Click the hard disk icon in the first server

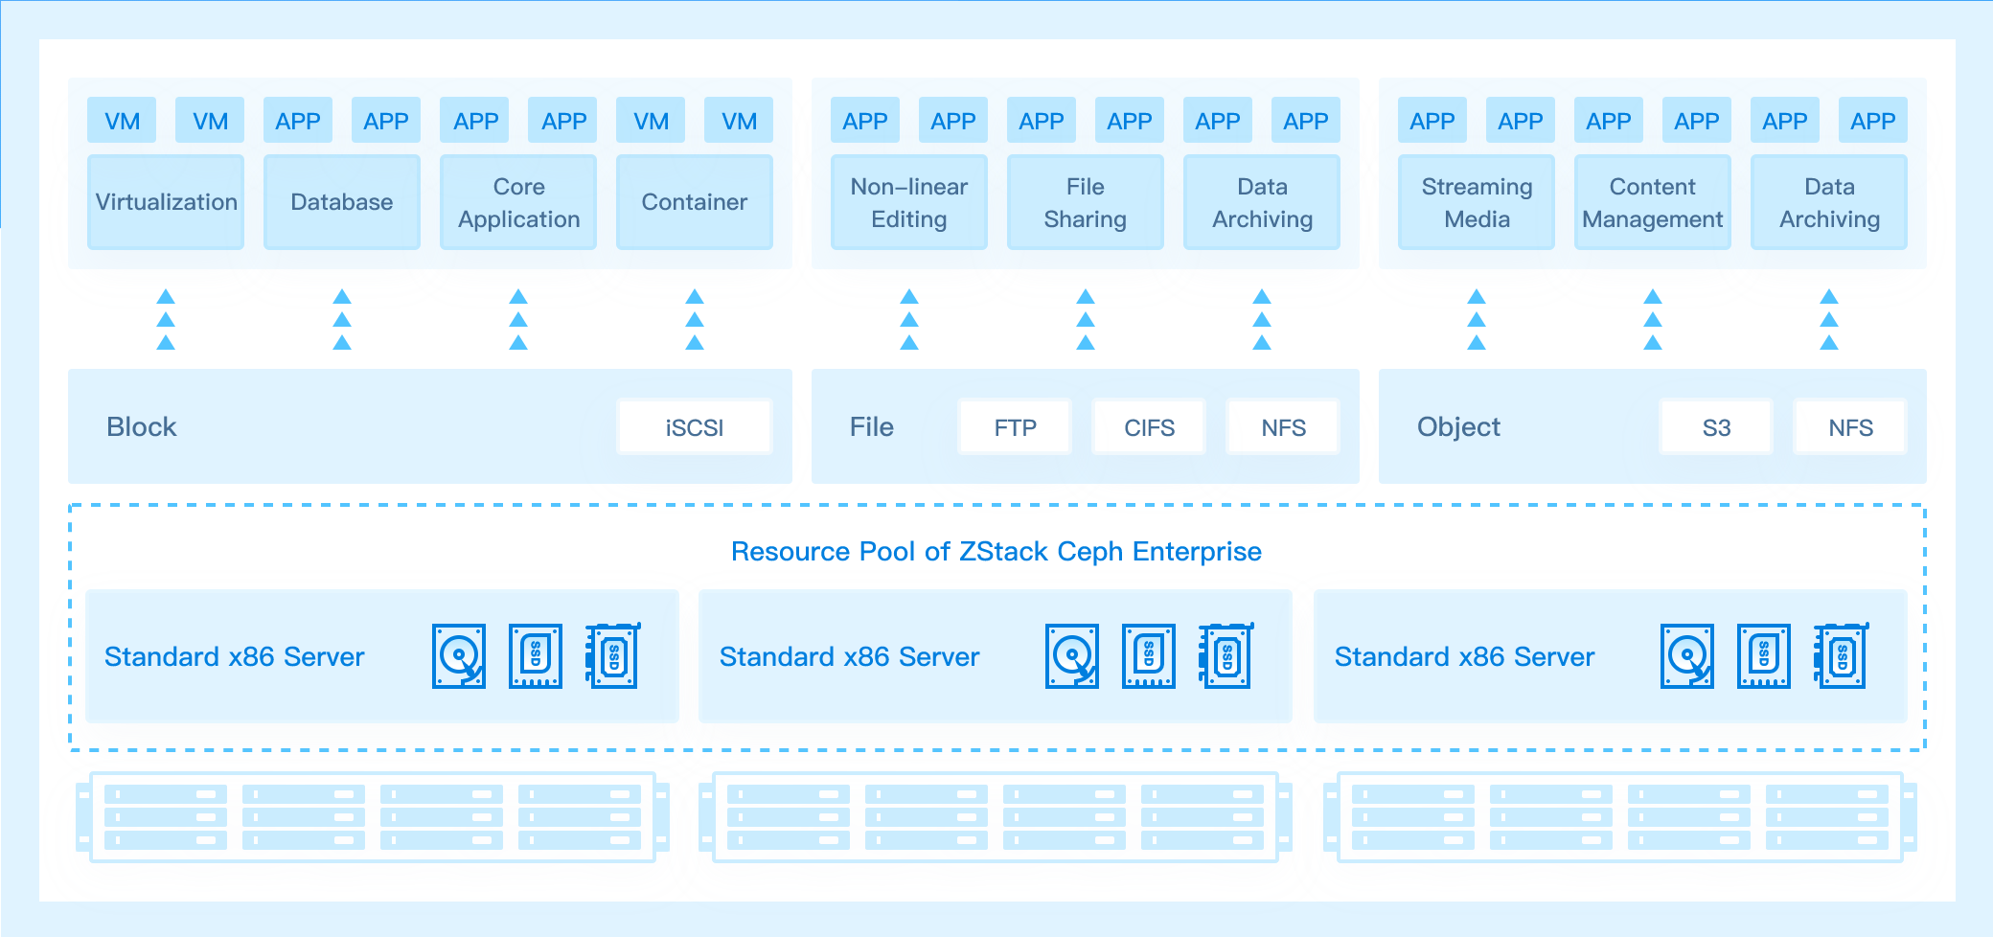pos(459,656)
